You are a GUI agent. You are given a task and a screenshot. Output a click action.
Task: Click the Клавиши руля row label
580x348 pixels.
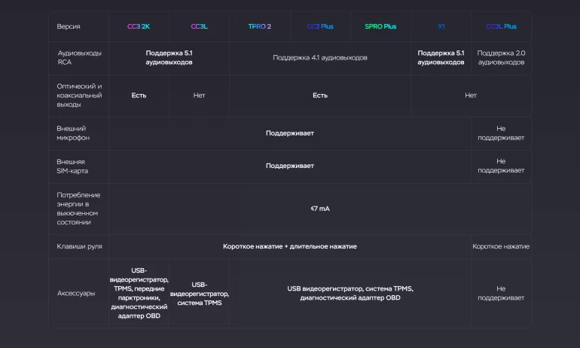point(79,246)
